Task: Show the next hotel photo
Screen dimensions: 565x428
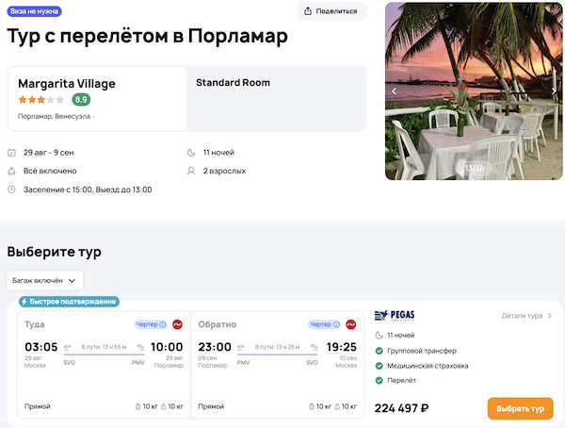Action: pos(555,91)
